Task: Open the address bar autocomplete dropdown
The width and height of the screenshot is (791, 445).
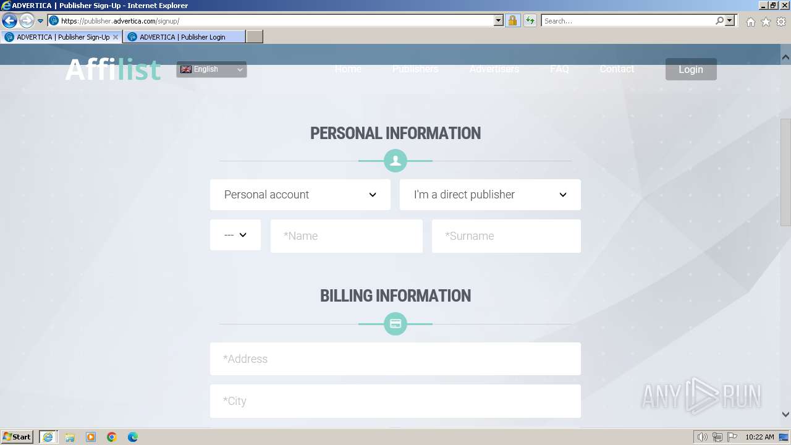Action: pos(499,20)
